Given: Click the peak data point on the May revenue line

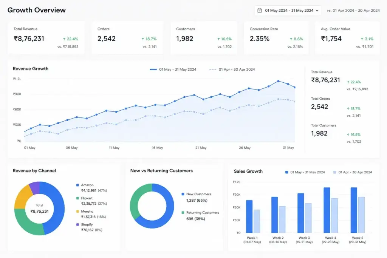Looking at the screenshot, I should [278, 81].
